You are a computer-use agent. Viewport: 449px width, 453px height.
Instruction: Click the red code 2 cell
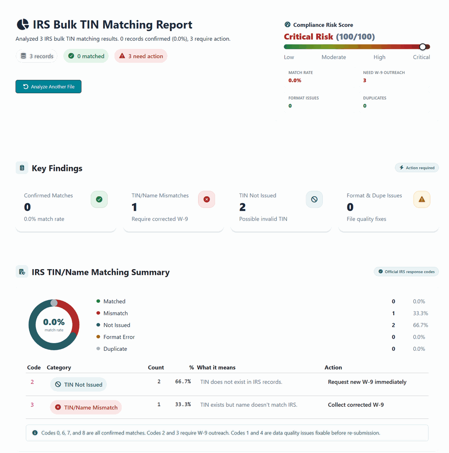click(x=32, y=382)
